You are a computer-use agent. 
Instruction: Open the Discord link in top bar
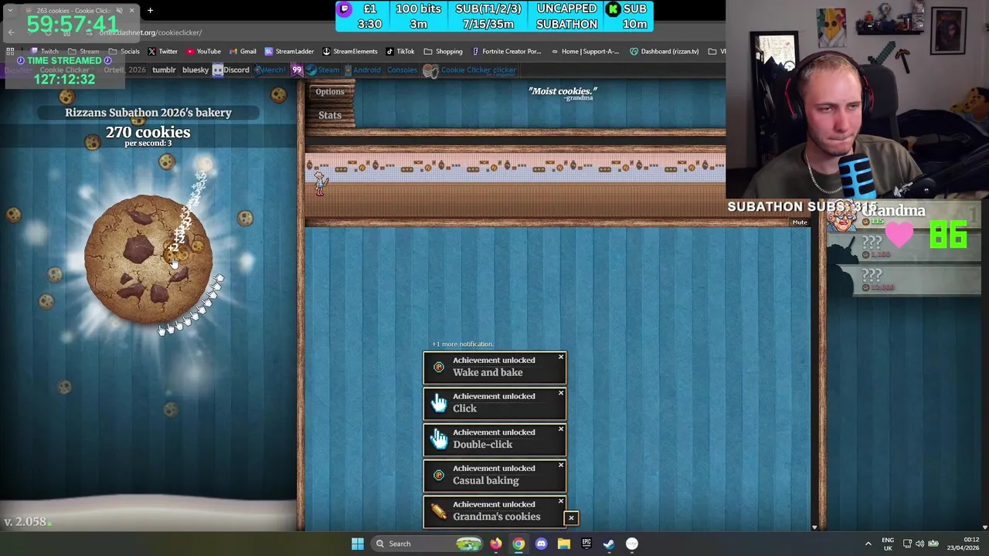click(x=231, y=70)
